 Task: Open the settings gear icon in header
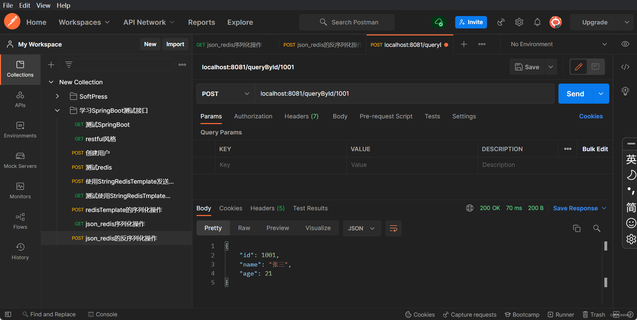coord(519,22)
